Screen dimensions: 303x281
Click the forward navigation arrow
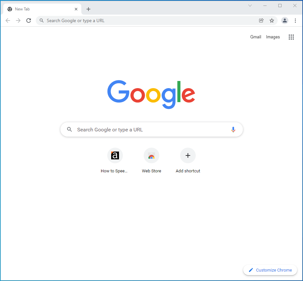(x=18, y=20)
